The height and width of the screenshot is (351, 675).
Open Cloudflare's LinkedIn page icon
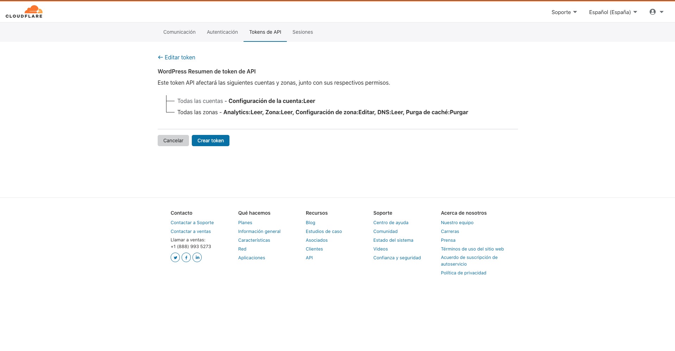click(197, 258)
